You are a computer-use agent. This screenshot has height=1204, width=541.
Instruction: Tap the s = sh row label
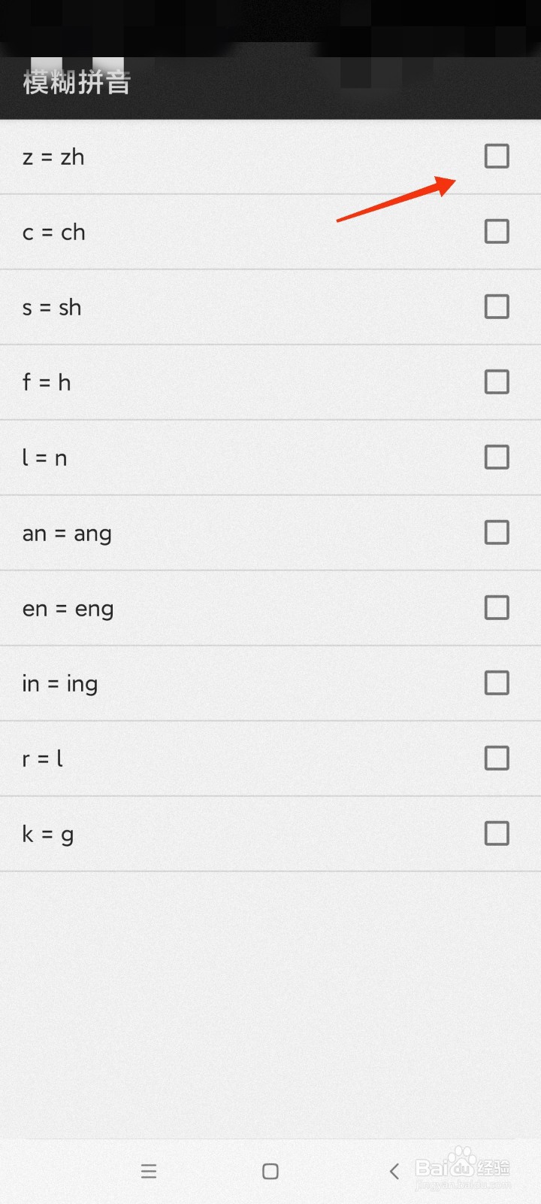[x=52, y=308]
